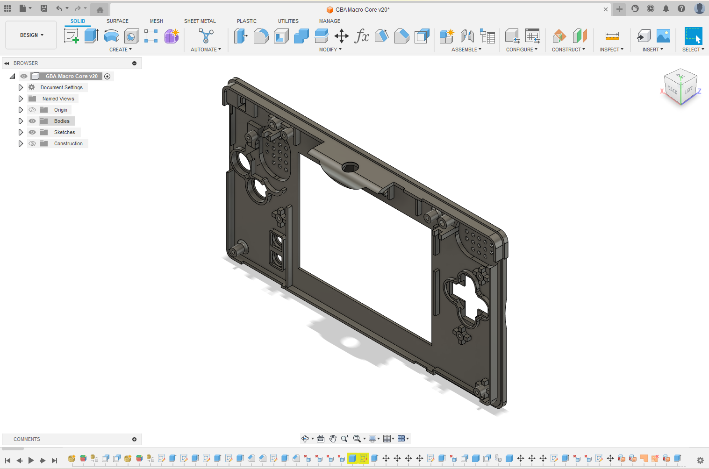Click the Create Sketch tool icon

click(72, 36)
